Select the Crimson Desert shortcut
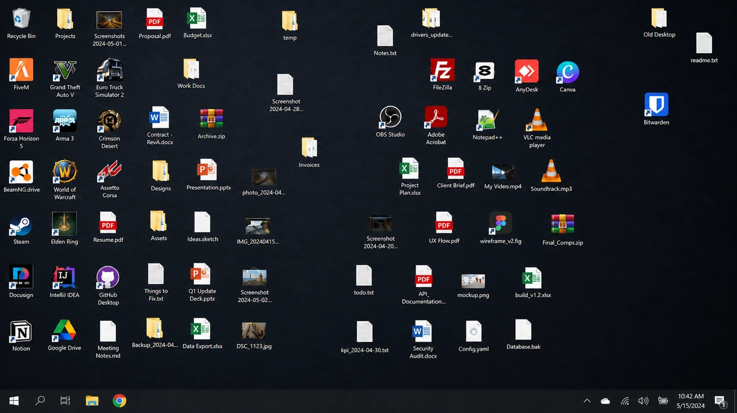This screenshot has height=413, width=737. coord(109,121)
